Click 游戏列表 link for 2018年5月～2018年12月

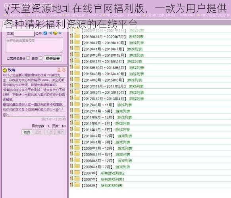137,55
